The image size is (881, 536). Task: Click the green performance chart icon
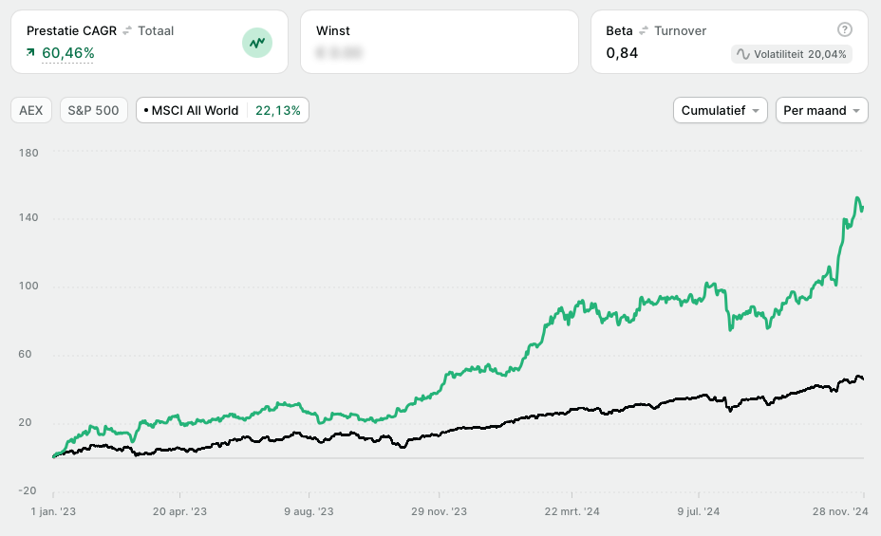tap(256, 42)
